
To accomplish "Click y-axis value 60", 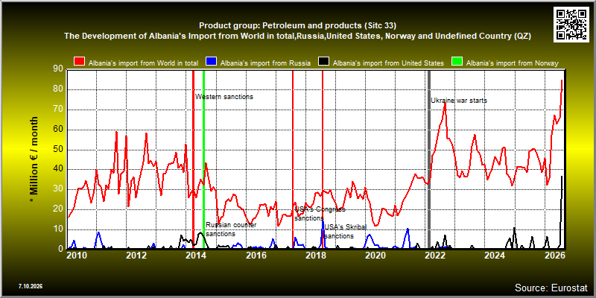I will click(59, 130).
